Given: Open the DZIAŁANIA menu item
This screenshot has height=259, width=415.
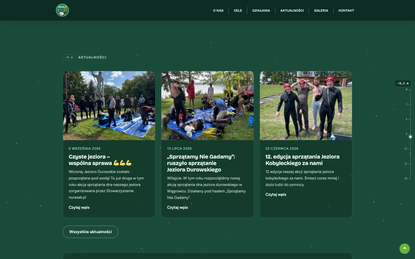Looking at the screenshot, I should [261, 11].
